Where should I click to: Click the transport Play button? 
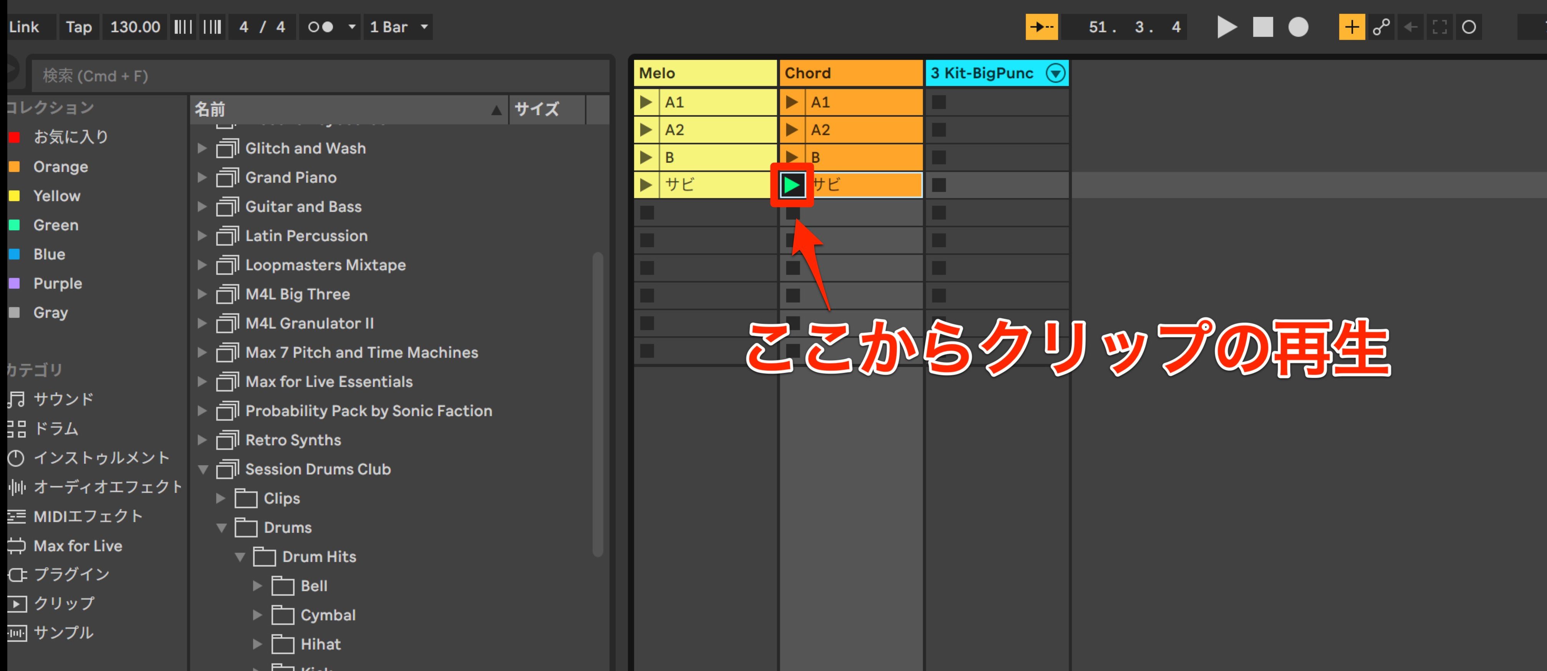1226,27
